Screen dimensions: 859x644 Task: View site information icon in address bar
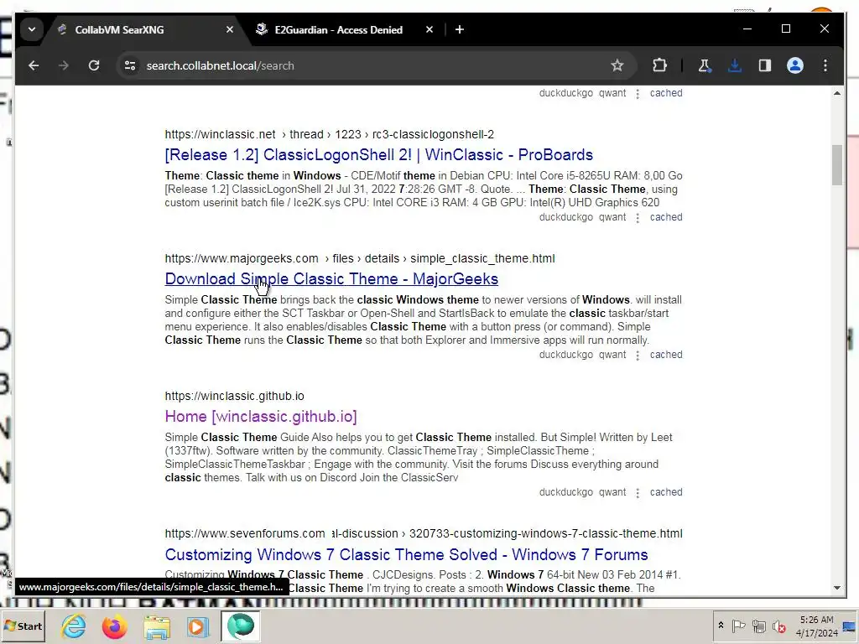(130, 65)
